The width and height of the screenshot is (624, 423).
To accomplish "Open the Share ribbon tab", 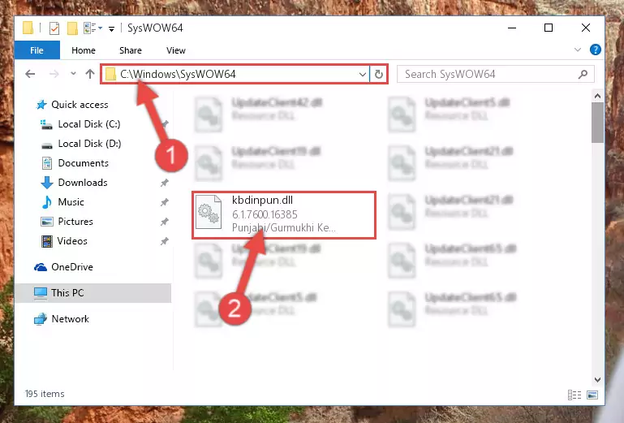I will [x=131, y=50].
